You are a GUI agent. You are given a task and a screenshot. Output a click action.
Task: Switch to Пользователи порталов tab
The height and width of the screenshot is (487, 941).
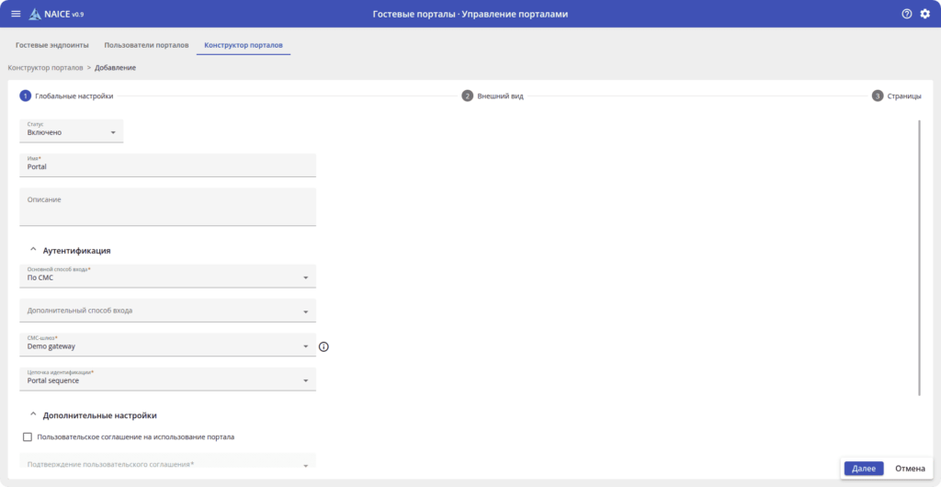[146, 45]
